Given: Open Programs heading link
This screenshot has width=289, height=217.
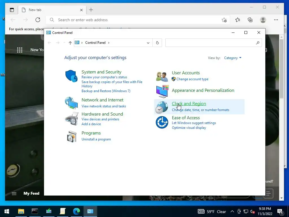Looking at the screenshot, I should point(91,133).
